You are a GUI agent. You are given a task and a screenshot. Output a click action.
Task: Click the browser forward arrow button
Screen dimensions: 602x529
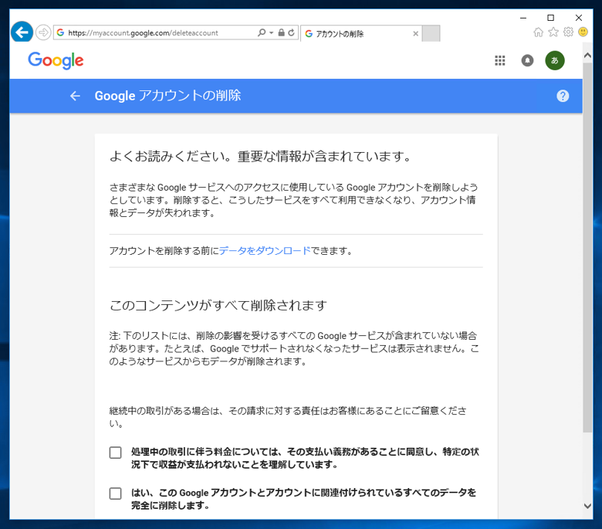click(43, 32)
